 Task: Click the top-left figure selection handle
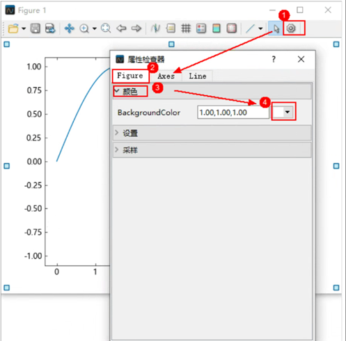click(x=7, y=44)
